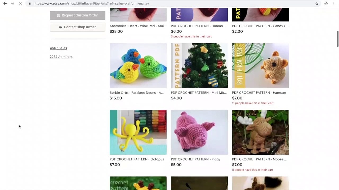339x190 pixels.
Task: Open the 2267 Admirers link
Action: point(61,57)
